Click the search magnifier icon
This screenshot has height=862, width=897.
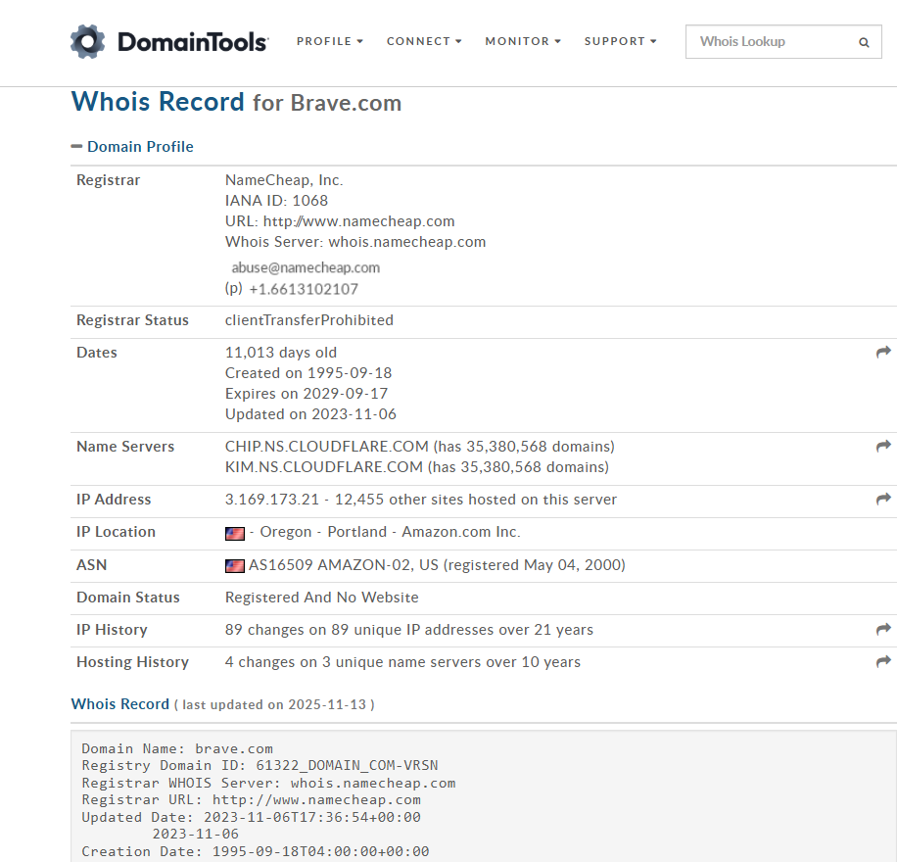click(864, 42)
